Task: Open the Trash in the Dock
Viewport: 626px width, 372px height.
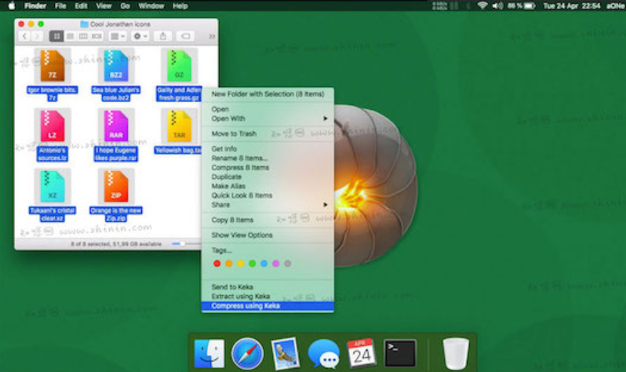Action: coord(455,353)
